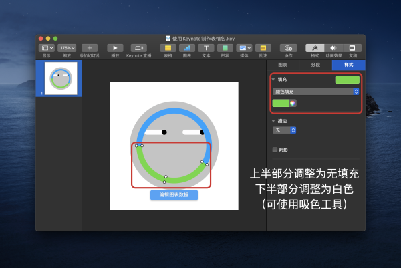This screenshot has width=401, height=268.
Task: Enable the shadow checkbox
Action: (275, 150)
